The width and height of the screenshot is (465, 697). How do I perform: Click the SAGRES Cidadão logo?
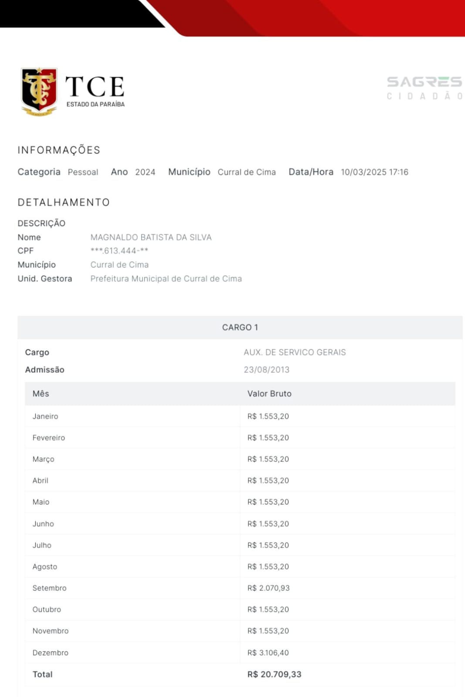click(x=424, y=88)
